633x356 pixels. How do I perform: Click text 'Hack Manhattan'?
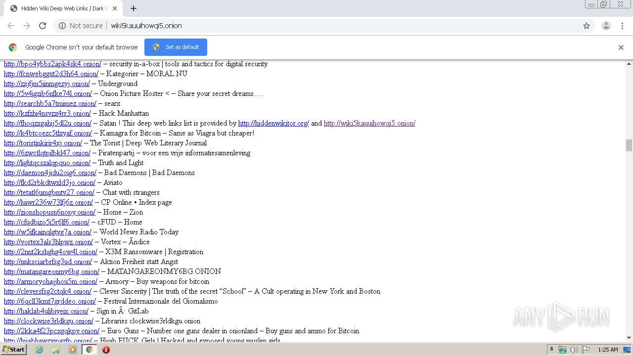[x=124, y=113]
